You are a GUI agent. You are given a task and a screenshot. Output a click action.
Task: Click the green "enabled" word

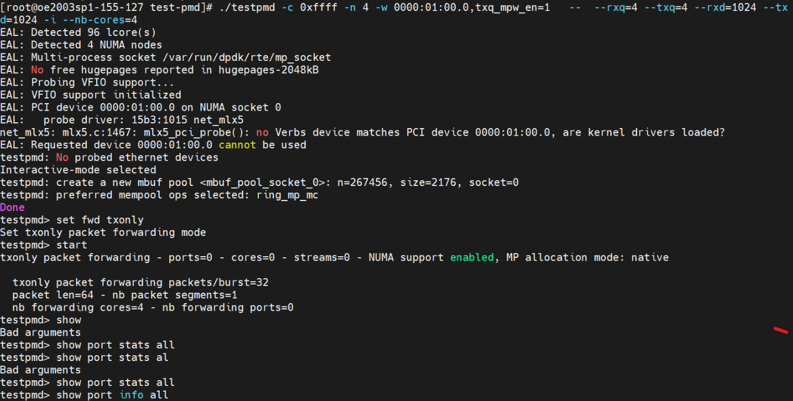tap(472, 257)
